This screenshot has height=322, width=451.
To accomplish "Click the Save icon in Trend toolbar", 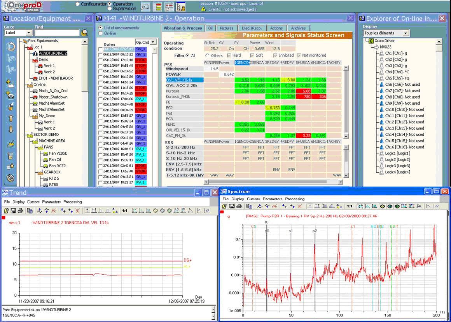I will coord(13,211).
